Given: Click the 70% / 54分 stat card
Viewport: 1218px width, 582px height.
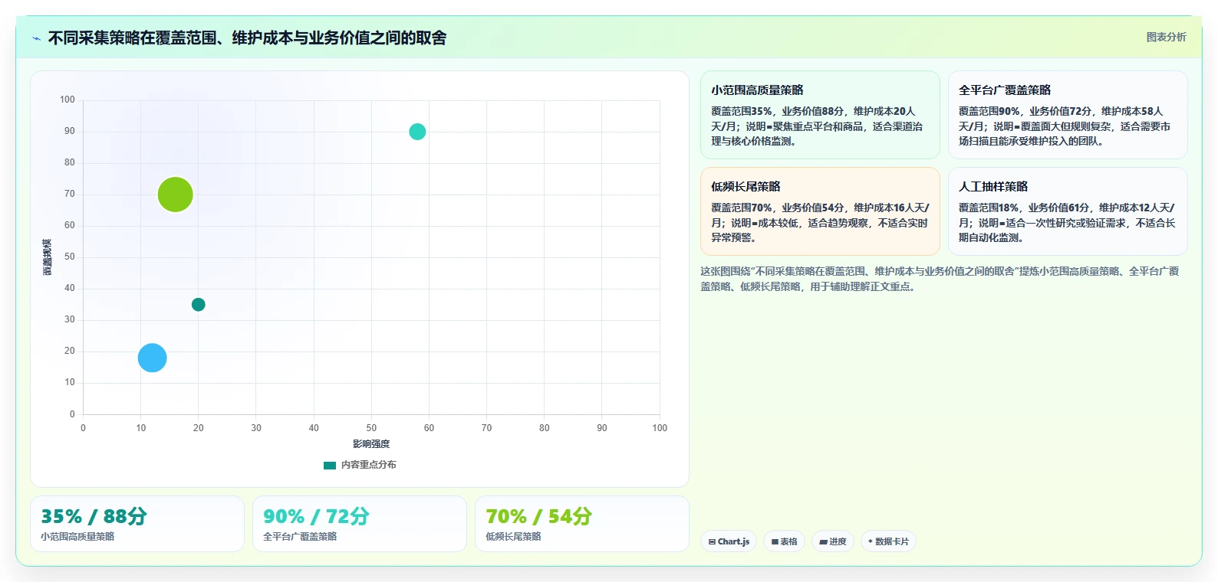Looking at the screenshot, I should (582, 524).
